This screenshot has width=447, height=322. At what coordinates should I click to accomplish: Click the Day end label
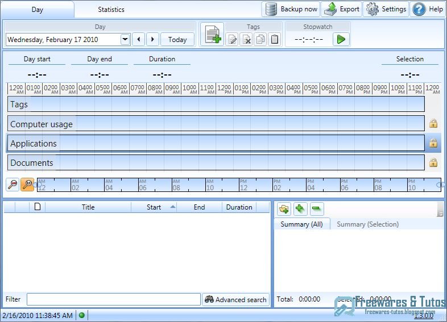pyautogui.click(x=100, y=59)
